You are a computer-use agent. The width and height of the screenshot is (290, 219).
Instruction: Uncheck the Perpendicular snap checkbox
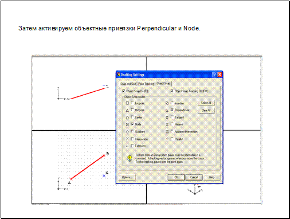point(172,110)
